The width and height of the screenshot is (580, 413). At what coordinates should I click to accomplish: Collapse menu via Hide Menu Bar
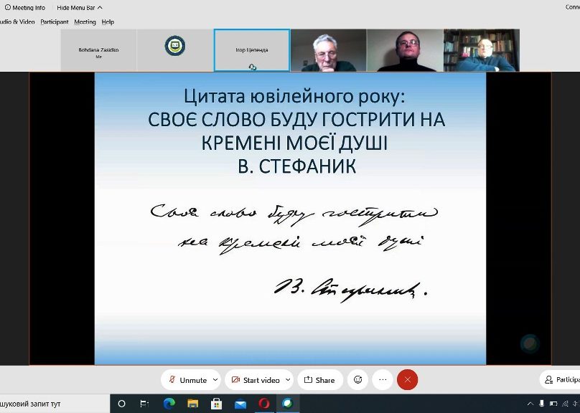point(80,7)
